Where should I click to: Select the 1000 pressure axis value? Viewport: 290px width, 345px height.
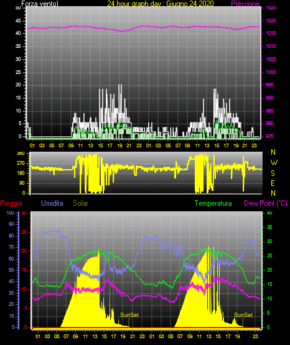[271, 72]
